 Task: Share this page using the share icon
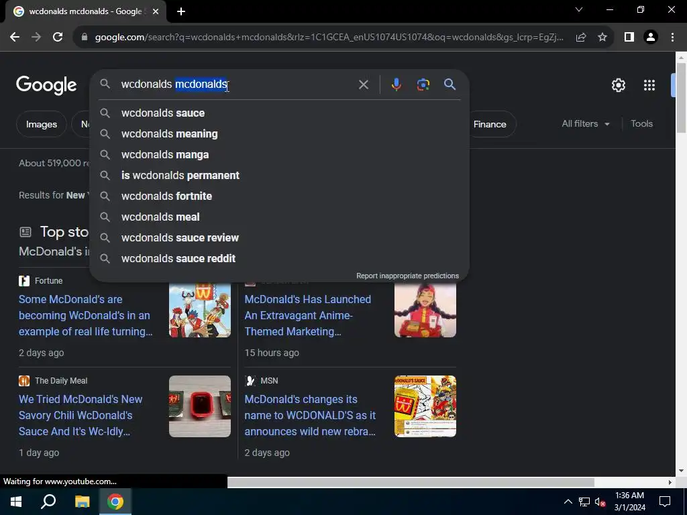[581, 38]
